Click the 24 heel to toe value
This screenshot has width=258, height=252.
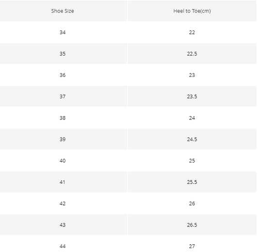click(x=192, y=118)
